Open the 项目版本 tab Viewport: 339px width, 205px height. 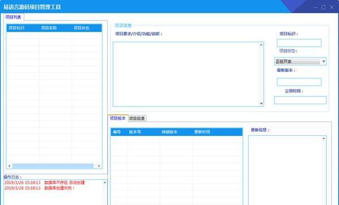(118, 118)
